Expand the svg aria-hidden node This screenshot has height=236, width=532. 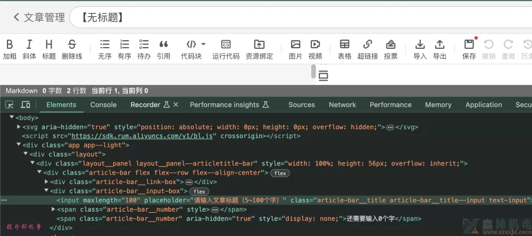point(19,127)
